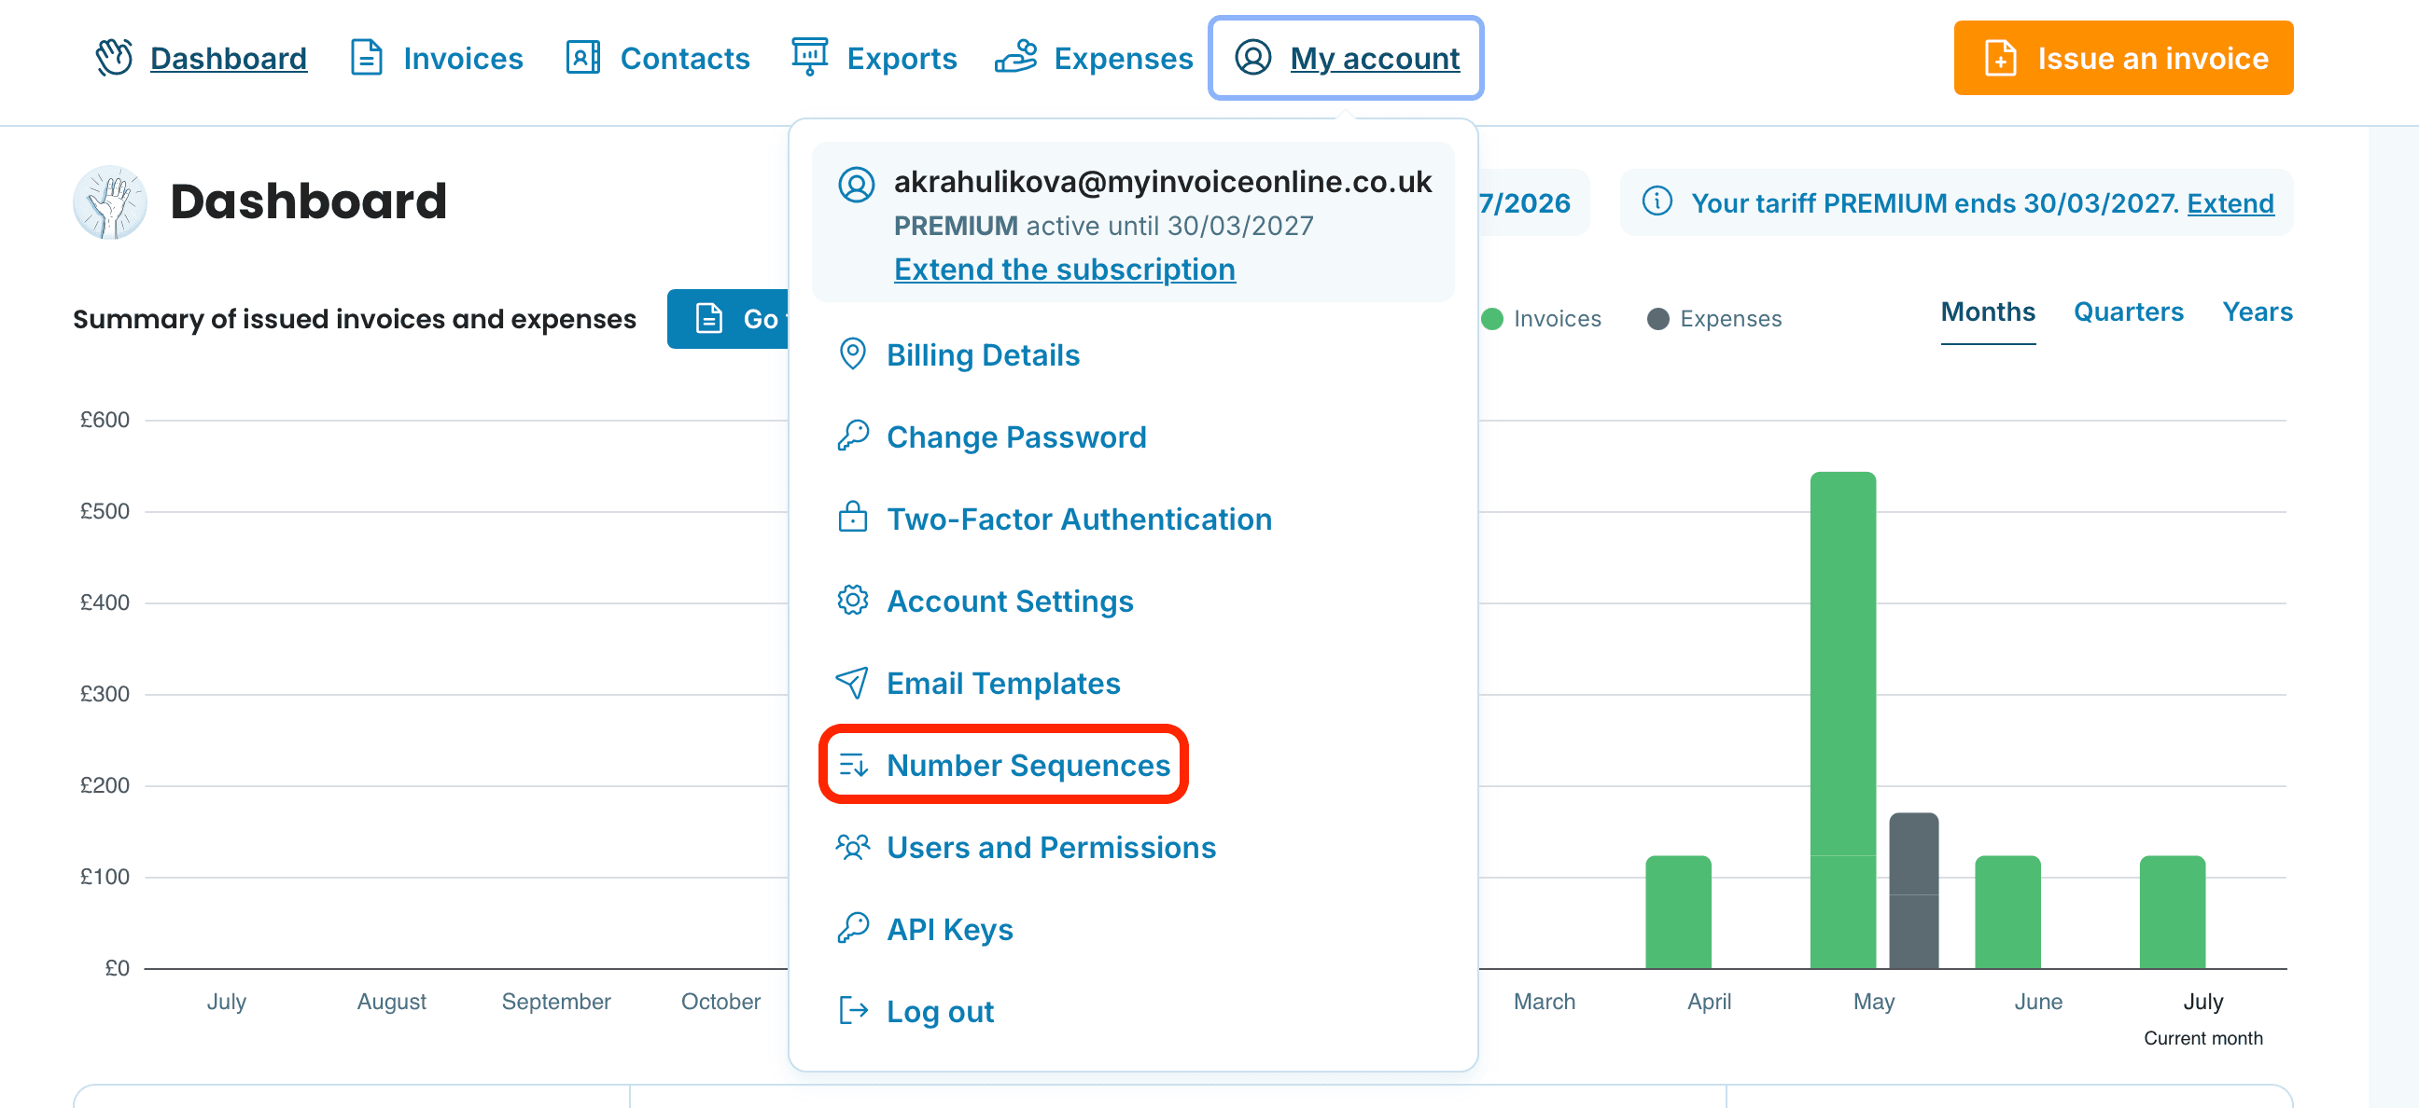Click the Contacts address book icon
This screenshot has height=1108, width=2419.
(x=583, y=58)
